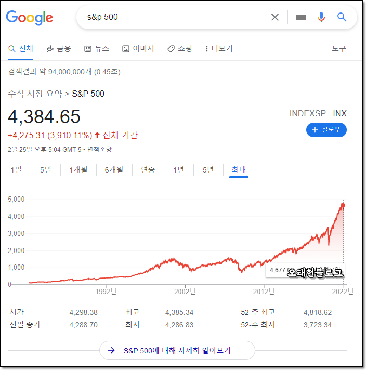This screenshot has width=367, height=371.
Task: Click the 최저 value 4,286.83
Action: click(x=179, y=325)
